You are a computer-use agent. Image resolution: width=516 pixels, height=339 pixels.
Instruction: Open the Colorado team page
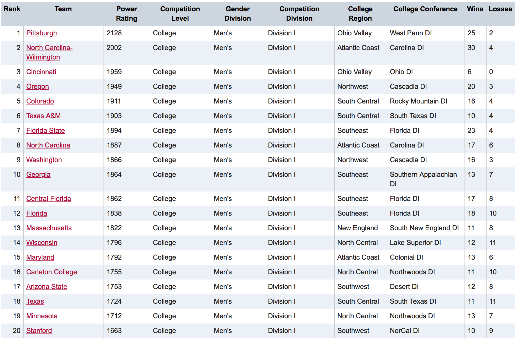[40, 101]
